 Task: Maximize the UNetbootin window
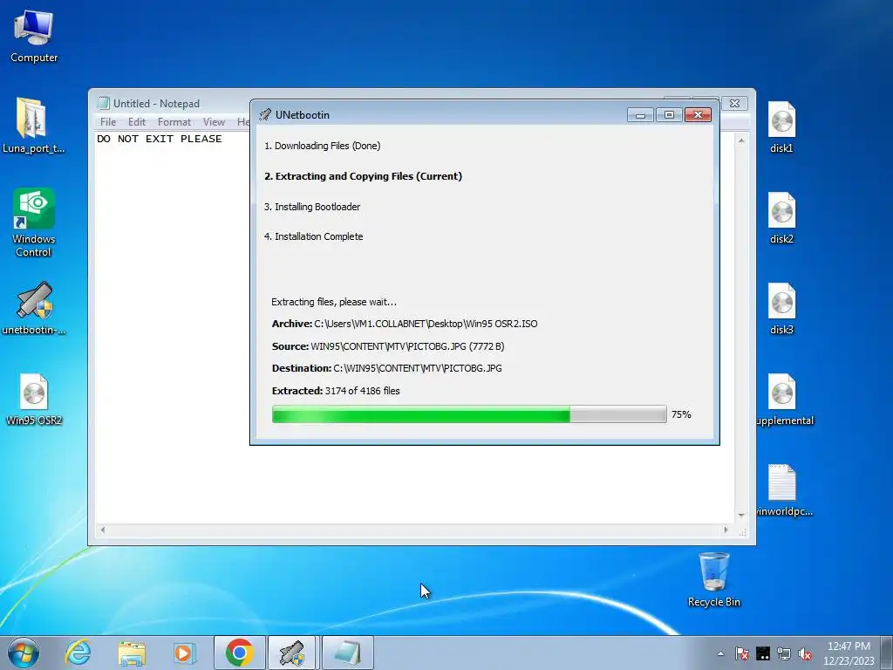tap(669, 115)
